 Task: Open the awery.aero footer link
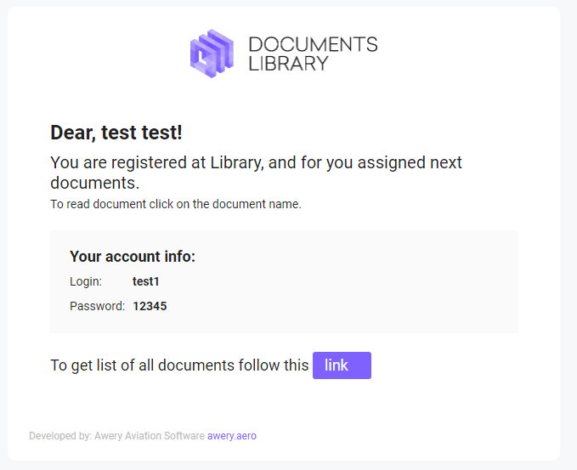point(232,436)
